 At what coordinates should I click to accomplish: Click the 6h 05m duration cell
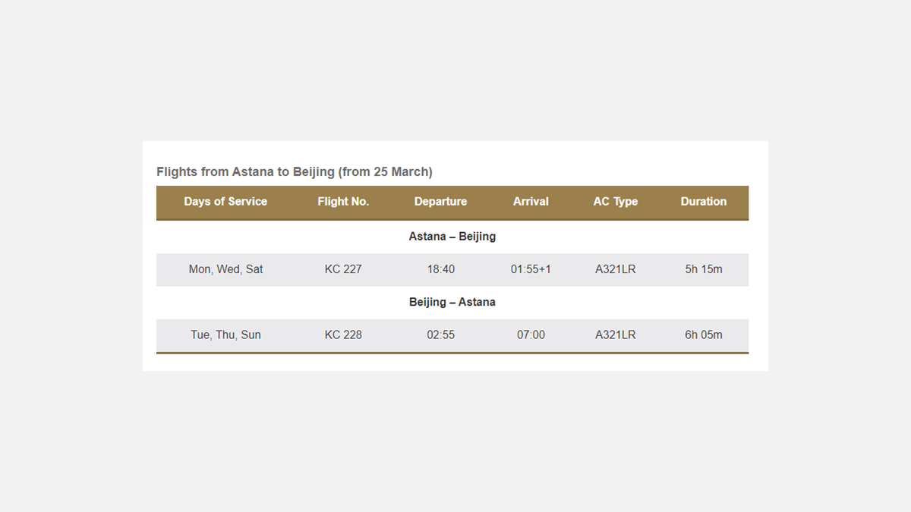(x=703, y=335)
